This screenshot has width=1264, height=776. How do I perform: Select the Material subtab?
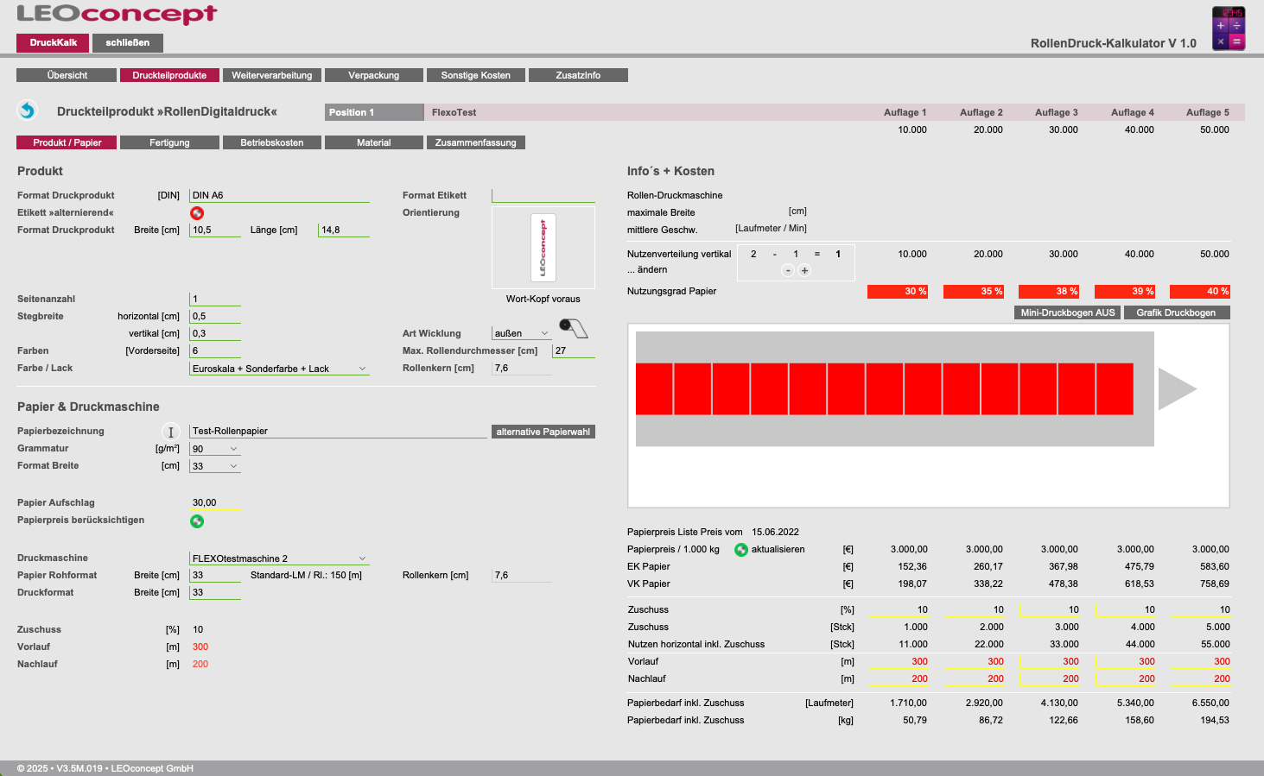[x=374, y=142]
